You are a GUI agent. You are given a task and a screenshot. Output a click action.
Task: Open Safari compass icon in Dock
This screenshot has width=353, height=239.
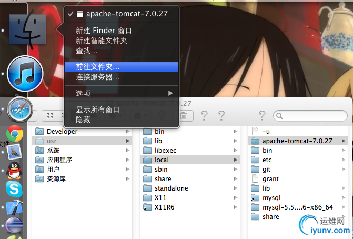click(20, 109)
